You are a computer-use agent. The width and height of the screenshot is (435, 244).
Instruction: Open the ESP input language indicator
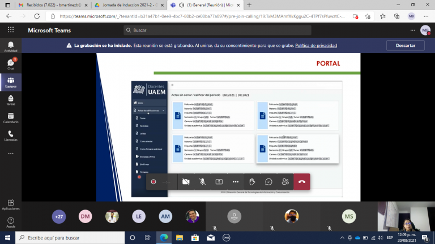point(390,238)
